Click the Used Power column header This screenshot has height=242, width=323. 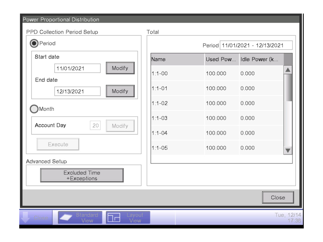click(221, 59)
